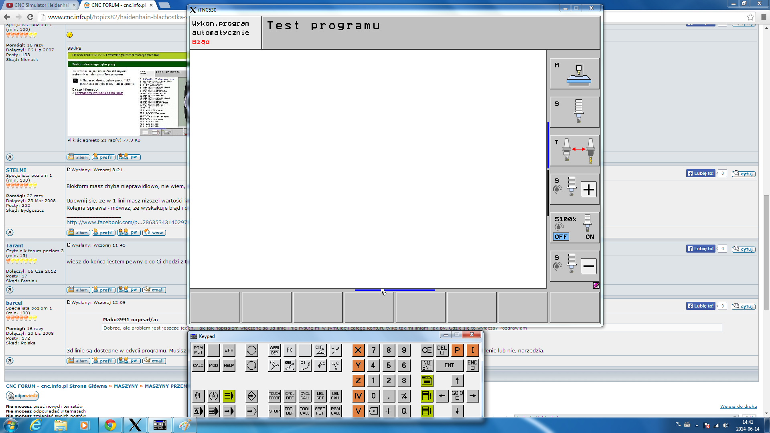Image resolution: width=770 pixels, height=433 pixels.
Task: Select the CC circle center key
Action: coord(320,365)
